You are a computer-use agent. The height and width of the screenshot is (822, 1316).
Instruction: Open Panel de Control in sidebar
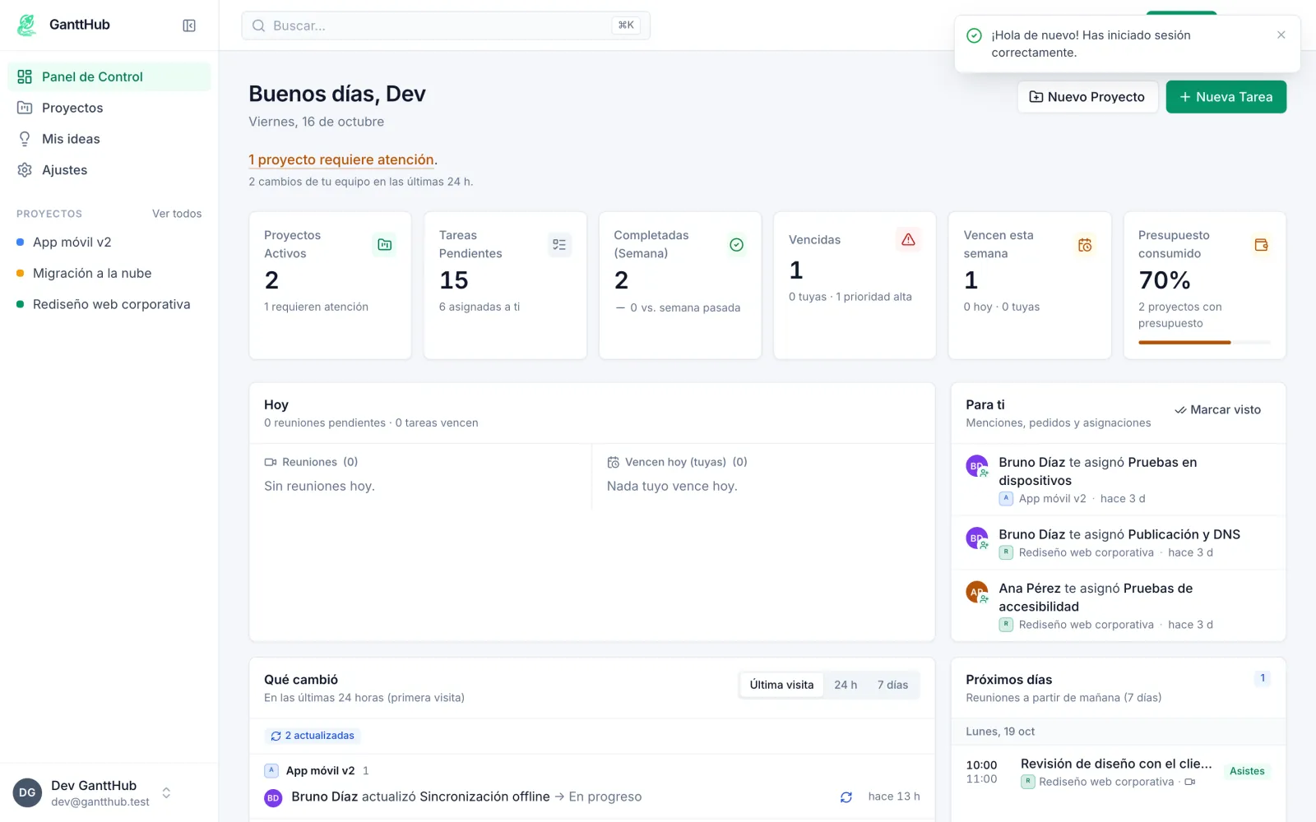click(x=109, y=76)
